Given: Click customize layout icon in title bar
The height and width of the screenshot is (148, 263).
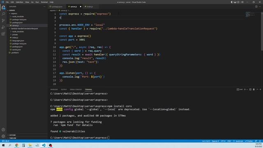Looking at the screenshot, I should point(242,2).
